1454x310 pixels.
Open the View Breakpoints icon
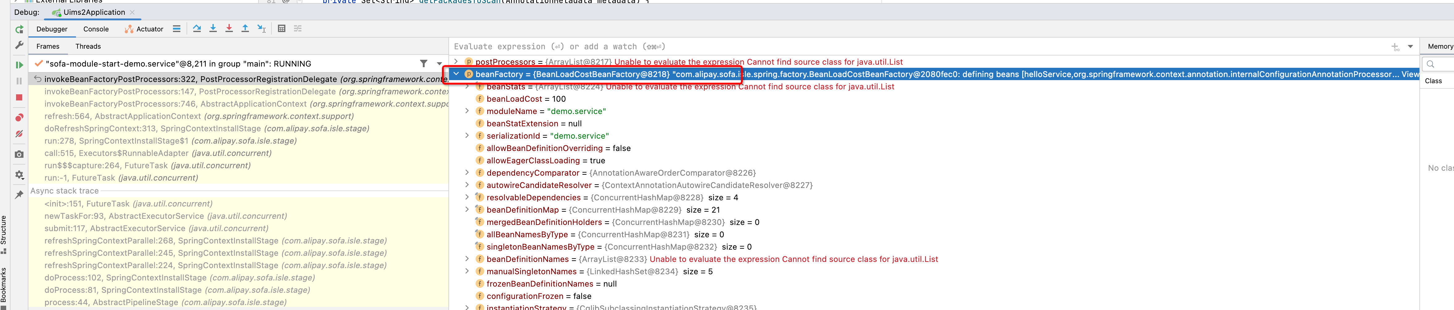[x=19, y=117]
